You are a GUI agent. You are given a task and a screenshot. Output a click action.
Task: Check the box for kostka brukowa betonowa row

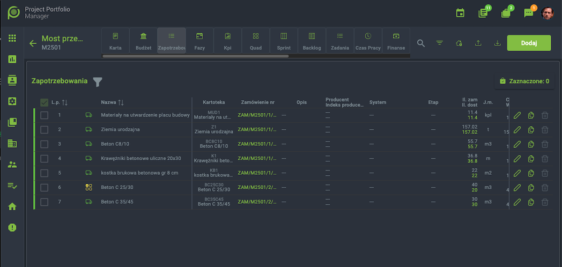coord(44,173)
